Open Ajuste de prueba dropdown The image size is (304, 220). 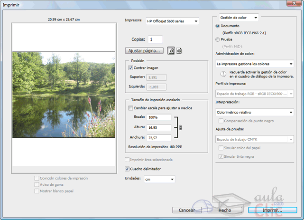255,139
